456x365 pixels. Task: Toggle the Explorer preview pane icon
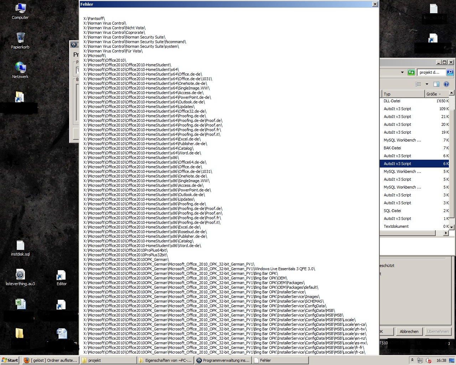436,84
